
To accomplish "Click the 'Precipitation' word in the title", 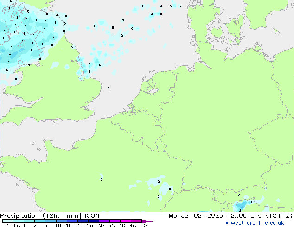I will (x=19, y=216).
